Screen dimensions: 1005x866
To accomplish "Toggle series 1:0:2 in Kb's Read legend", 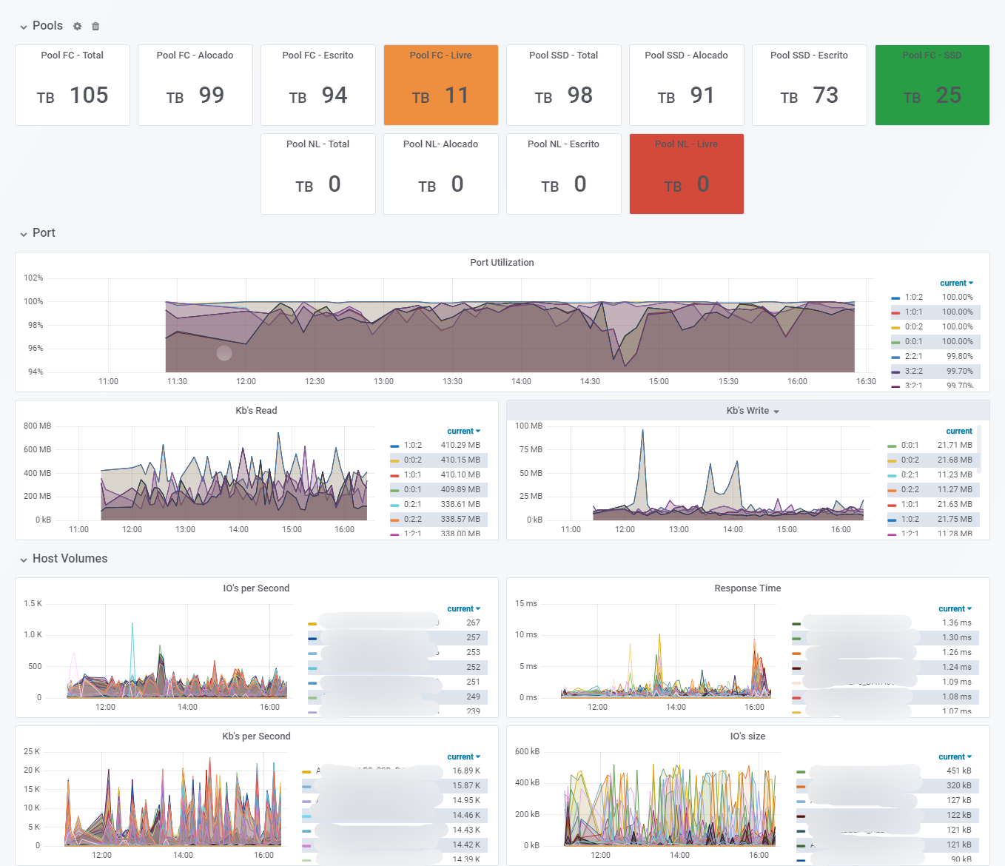I will [413, 446].
